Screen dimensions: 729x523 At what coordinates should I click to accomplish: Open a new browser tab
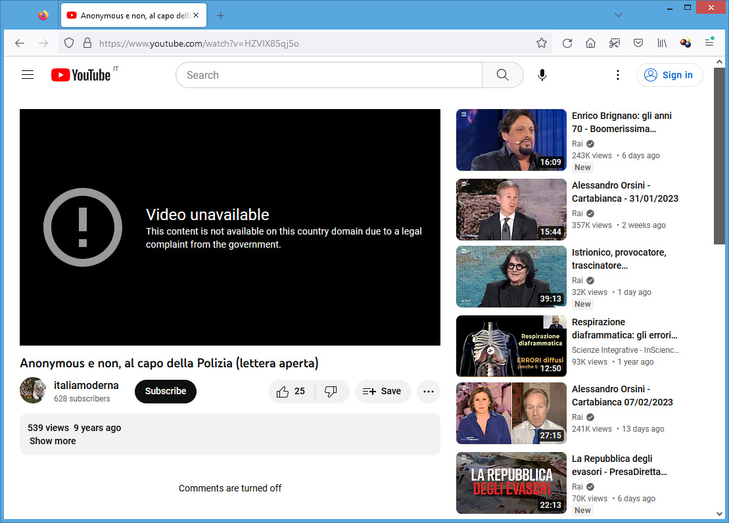[x=220, y=15]
